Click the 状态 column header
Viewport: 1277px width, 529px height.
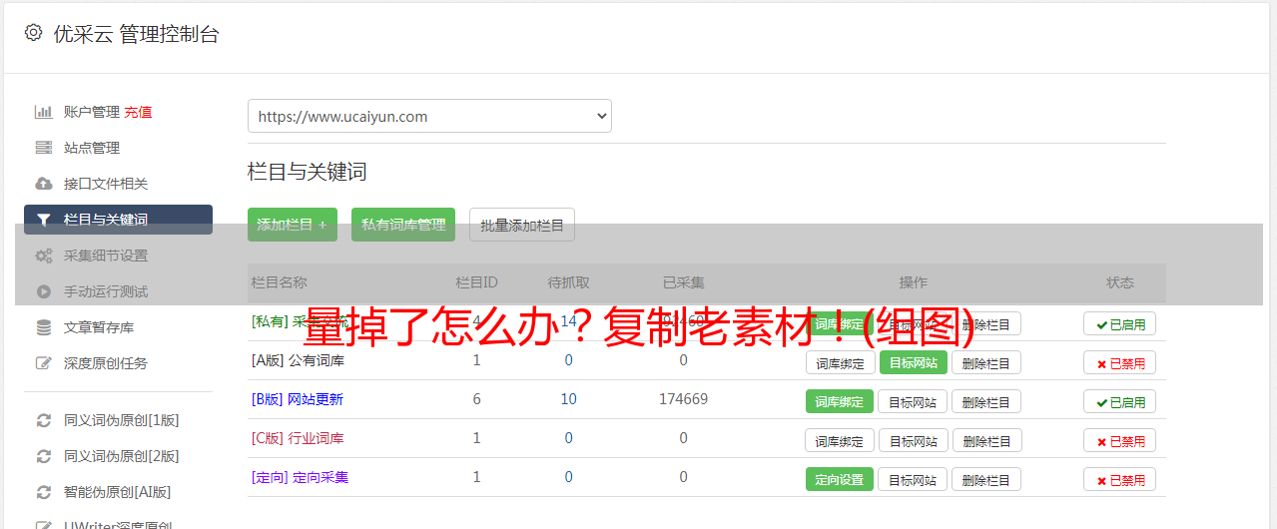click(1119, 282)
